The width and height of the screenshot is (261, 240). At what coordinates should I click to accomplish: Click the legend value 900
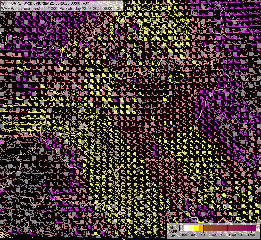pos(223,235)
